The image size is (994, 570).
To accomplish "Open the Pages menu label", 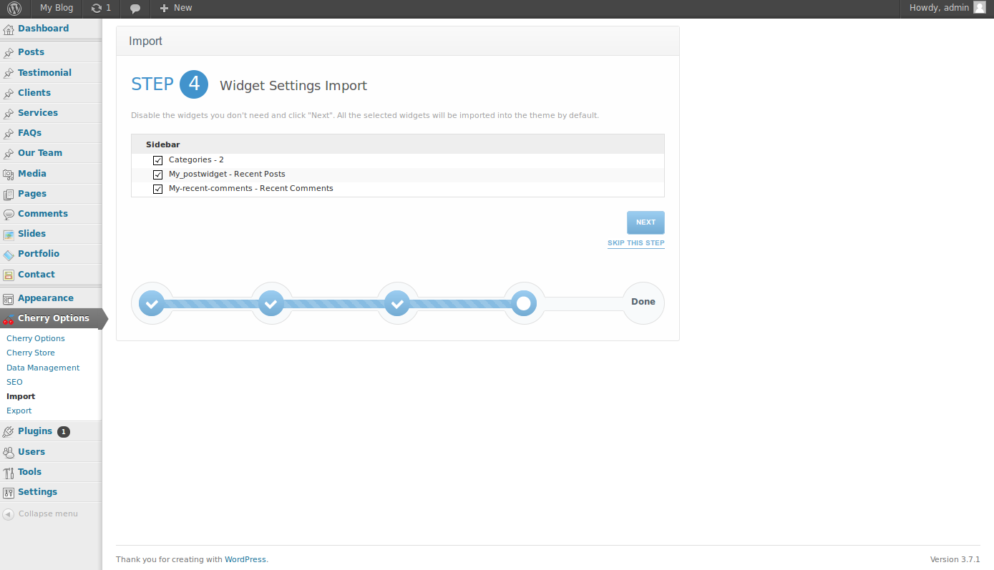I will (x=32, y=193).
